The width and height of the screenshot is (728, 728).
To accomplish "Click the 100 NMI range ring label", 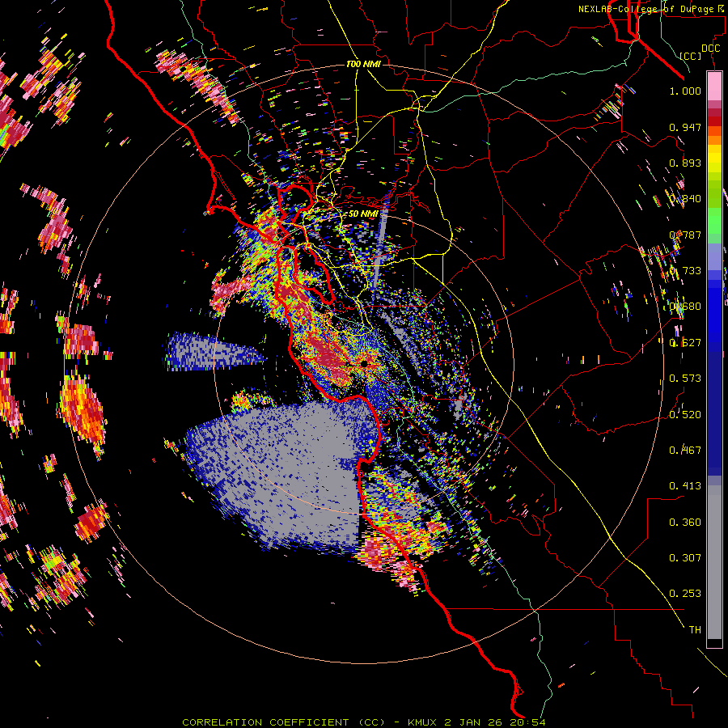I will (363, 64).
